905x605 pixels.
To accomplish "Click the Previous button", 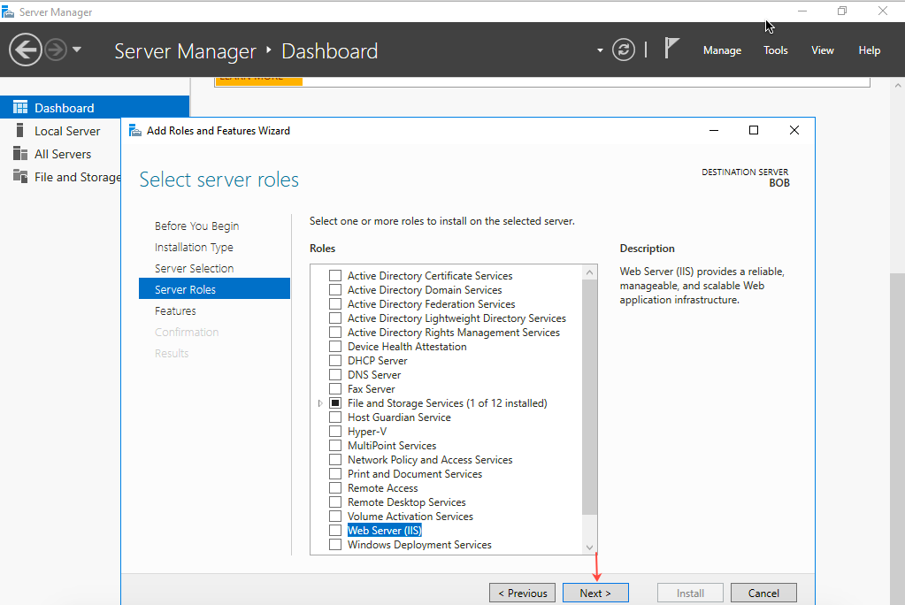I will coord(522,593).
